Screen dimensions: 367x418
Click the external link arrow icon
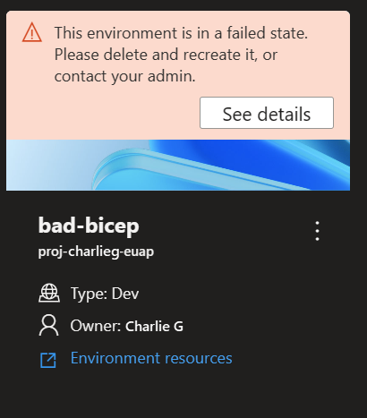tap(48, 360)
